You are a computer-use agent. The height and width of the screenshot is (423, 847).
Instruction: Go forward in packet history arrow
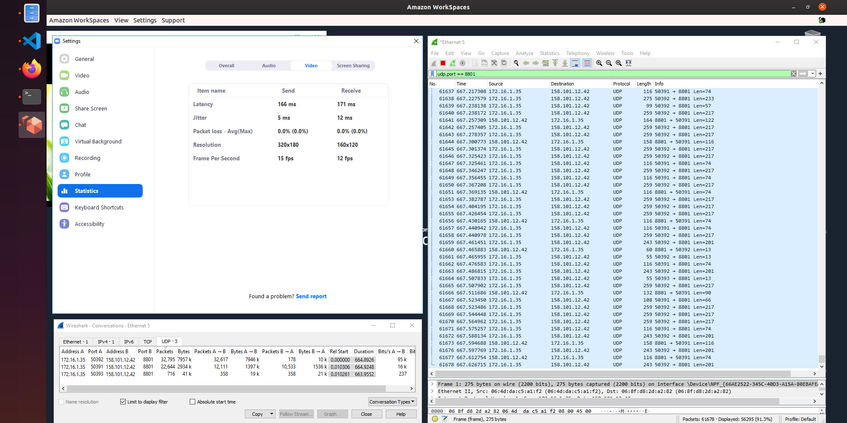pyautogui.click(x=536, y=63)
